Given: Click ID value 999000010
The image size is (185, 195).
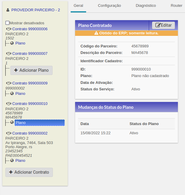Looking at the screenshot, I should [141, 69].
